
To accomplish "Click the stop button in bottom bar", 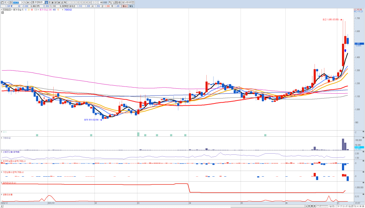I will (x=312, y=206).
